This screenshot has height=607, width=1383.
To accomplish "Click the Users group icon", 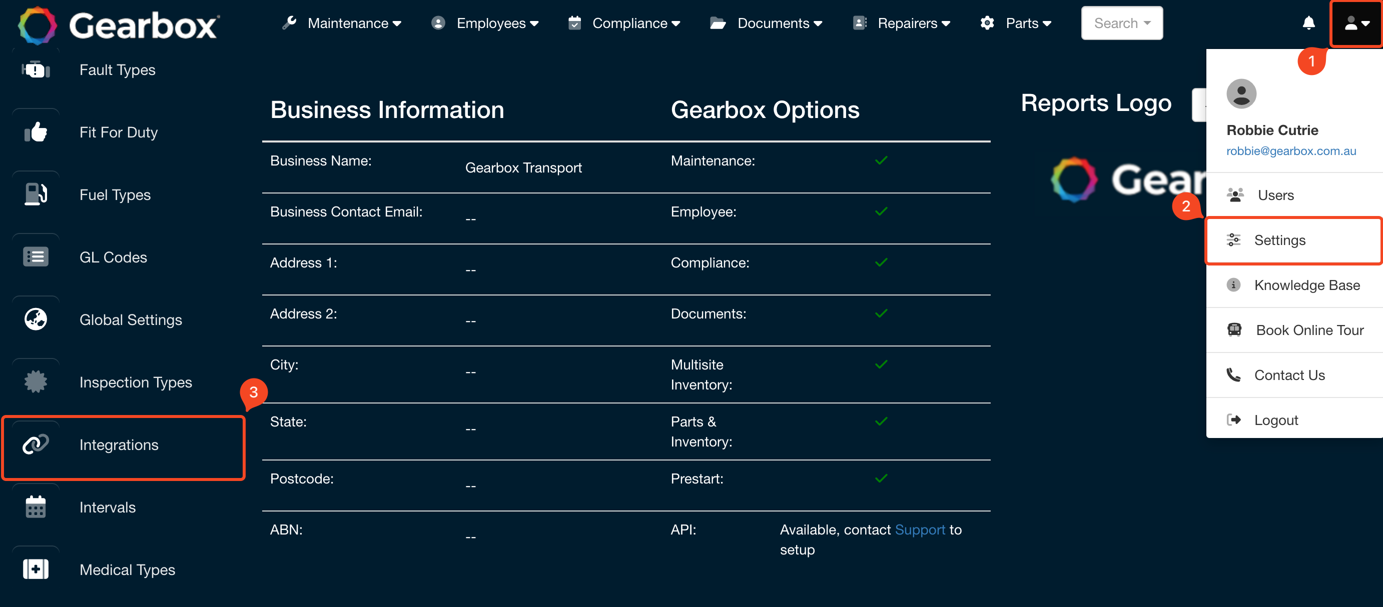I will pyautogui.click(x=1235, y=195).
